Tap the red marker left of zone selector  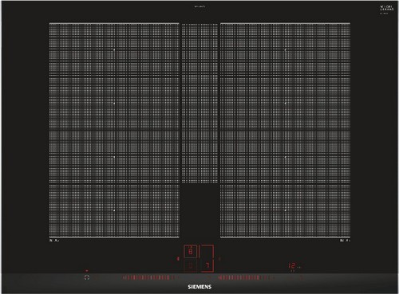[178, 258]
